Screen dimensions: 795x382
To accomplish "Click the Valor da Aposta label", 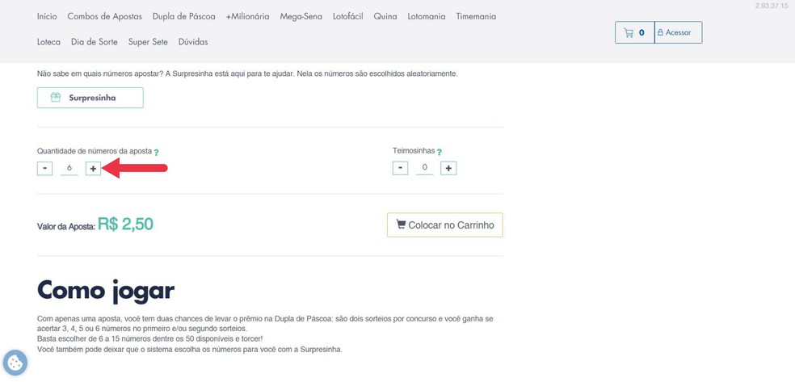I will (x=66, y=227).
